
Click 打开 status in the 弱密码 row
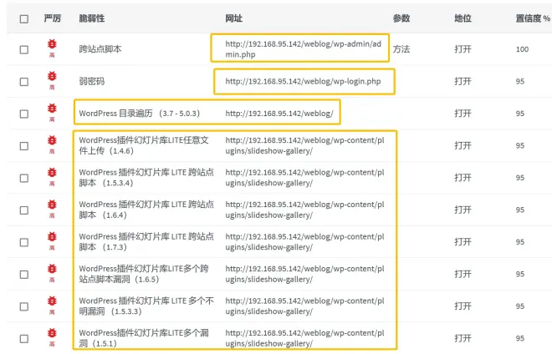[x=463, y=82]
